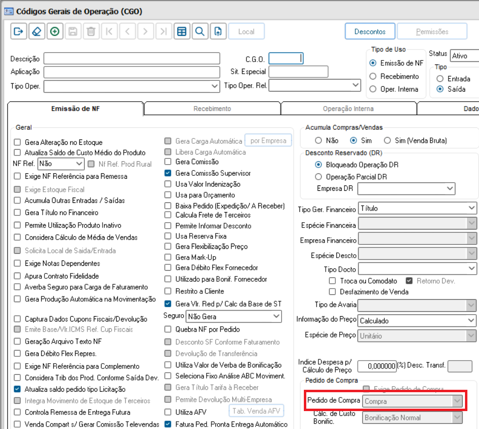The height and width of the screenshot is (429, 479).
Task: Click the Aplicação input field
Action: click(x=132, y=72)
